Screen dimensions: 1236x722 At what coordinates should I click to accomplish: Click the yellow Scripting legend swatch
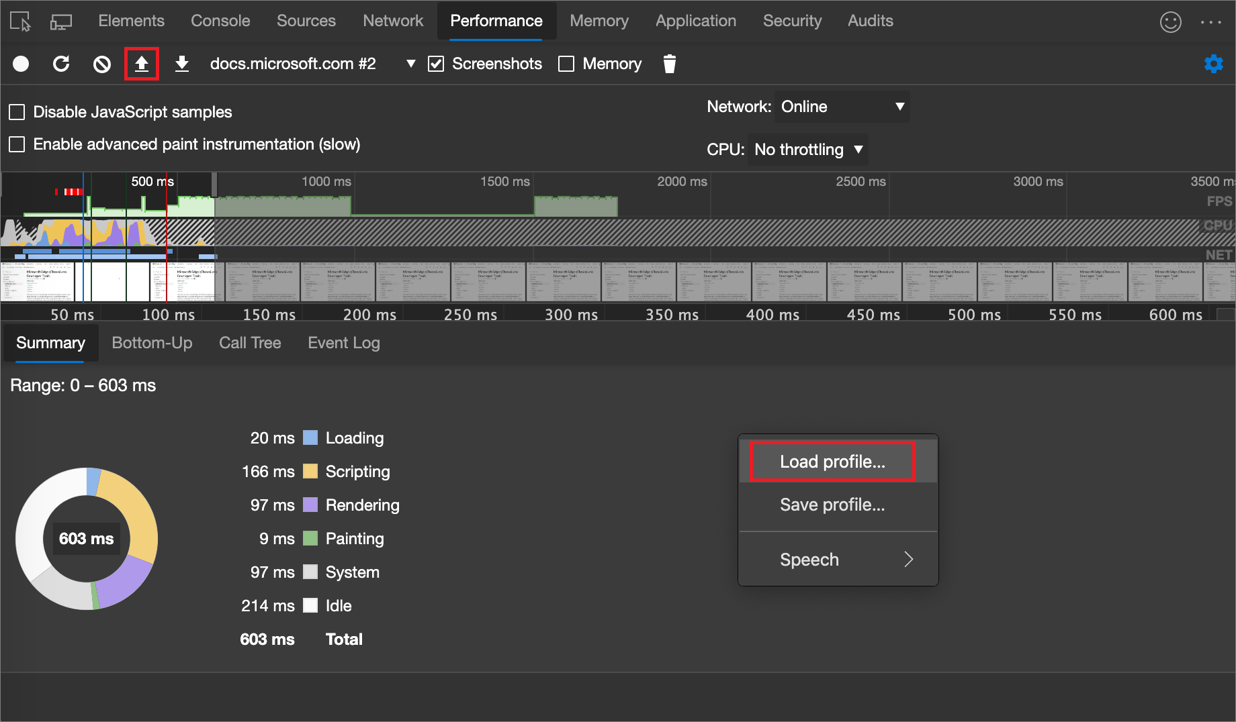(310, 471)
